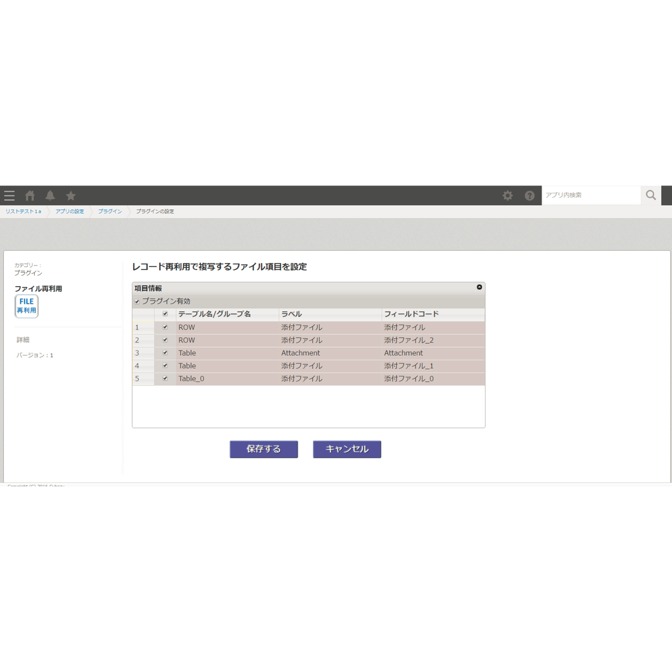Collapse the 項目情報 panel
This screenshot has height=672, width=672.
(479, 287)
